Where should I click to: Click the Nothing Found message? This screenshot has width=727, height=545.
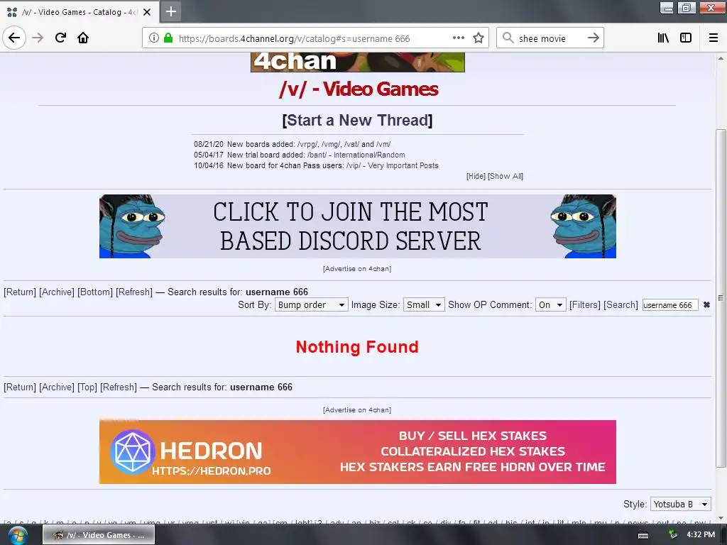(357, 346)
